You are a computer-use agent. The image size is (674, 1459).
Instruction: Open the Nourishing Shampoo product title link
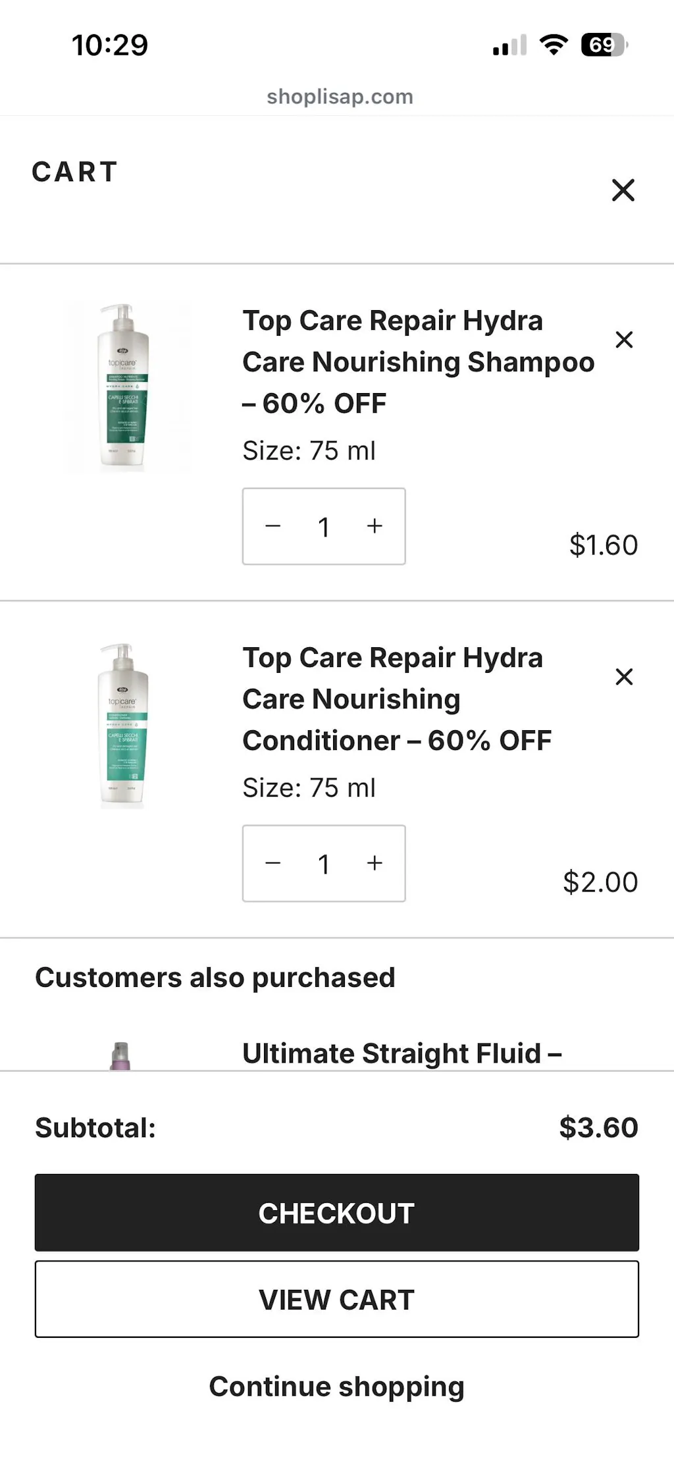(x=417, y=361)
